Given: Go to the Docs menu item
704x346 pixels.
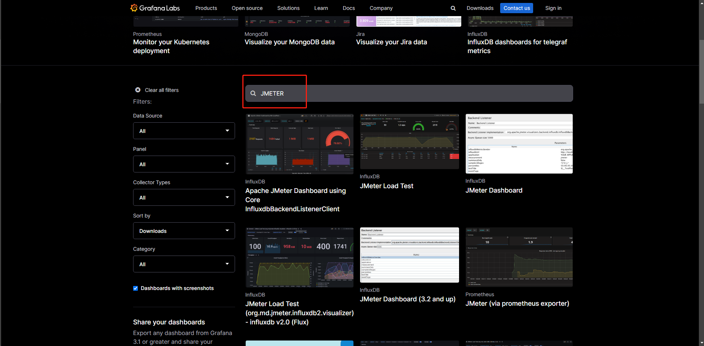Looking at the screenshot, I should [x=349, y=8].
